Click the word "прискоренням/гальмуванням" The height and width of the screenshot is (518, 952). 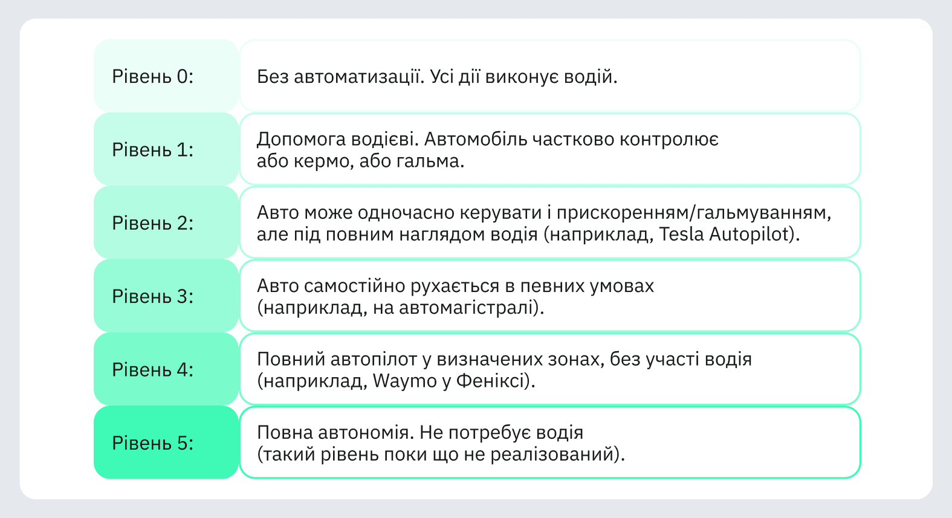(x=693, y=213)
